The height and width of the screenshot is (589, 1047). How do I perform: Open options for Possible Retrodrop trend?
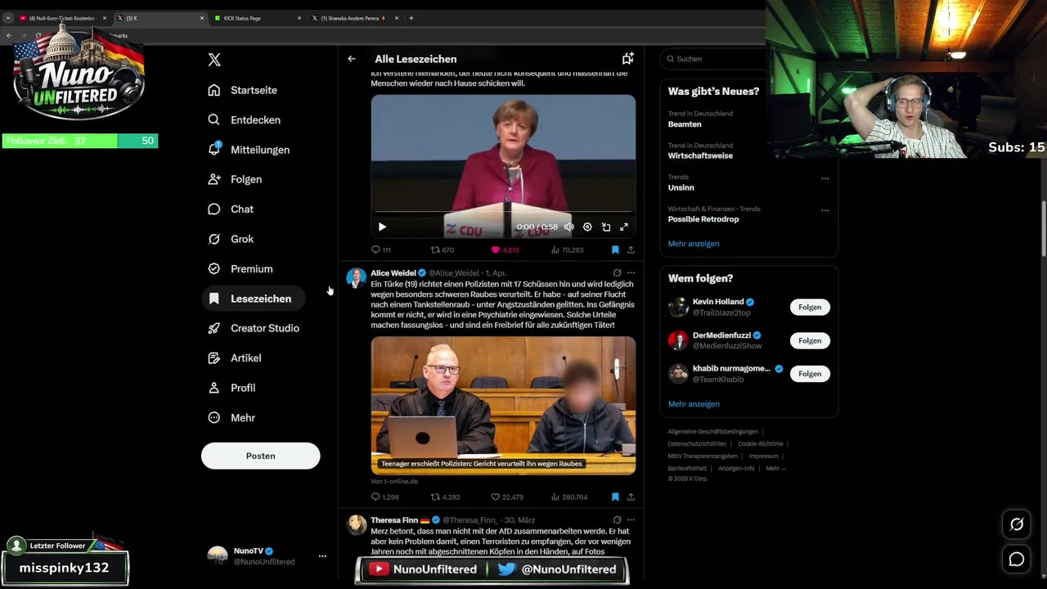click(x=825, y=210)
